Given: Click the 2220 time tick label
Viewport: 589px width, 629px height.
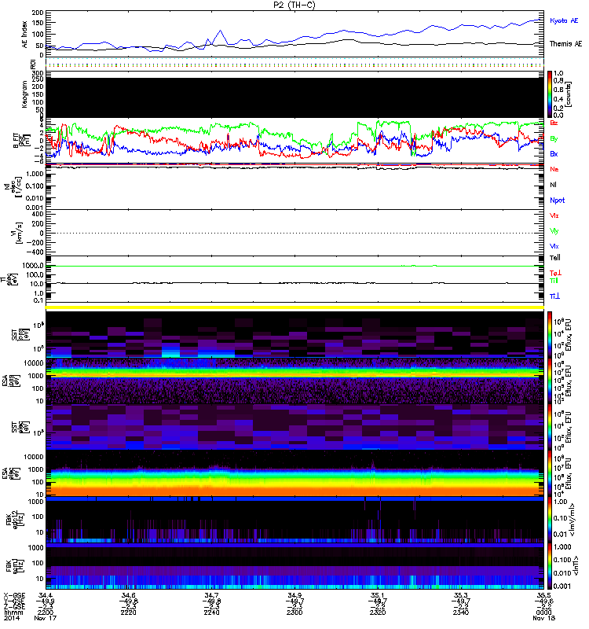Looking at the screenshot, I should (128, 612).
